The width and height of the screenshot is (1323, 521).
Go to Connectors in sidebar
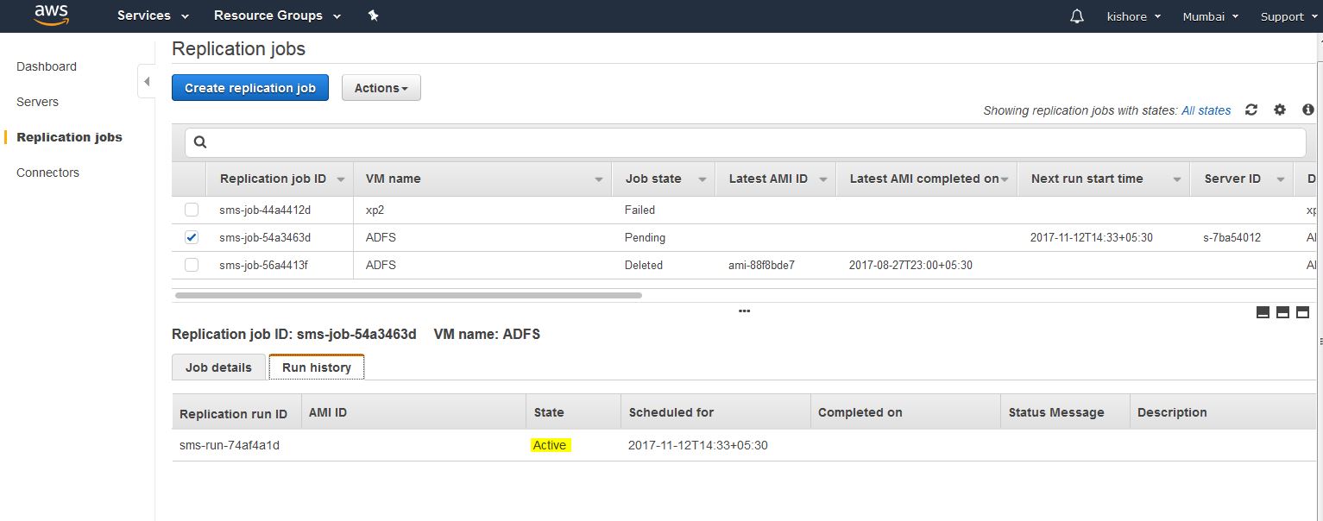47,173
